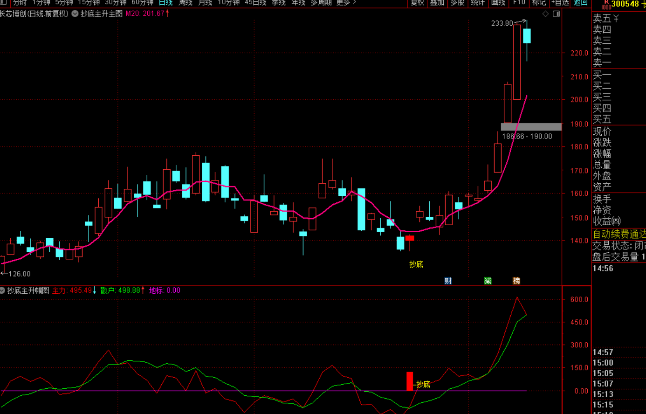Toggle the side panel icon at chart corner

tap(556, 14)
